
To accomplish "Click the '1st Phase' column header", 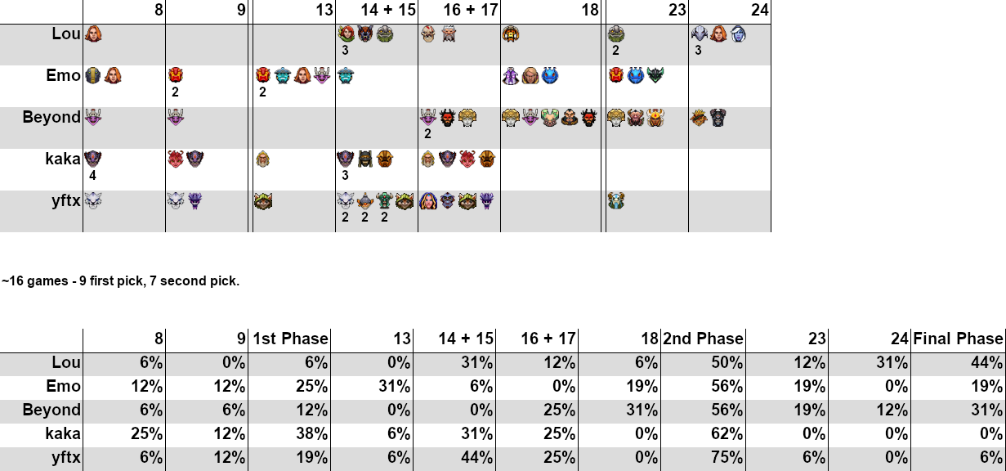I will click(290, 339).
